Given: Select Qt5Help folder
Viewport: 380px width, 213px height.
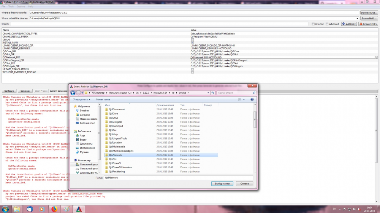Looking at the screenshot, I should click(x=113, y=134).
